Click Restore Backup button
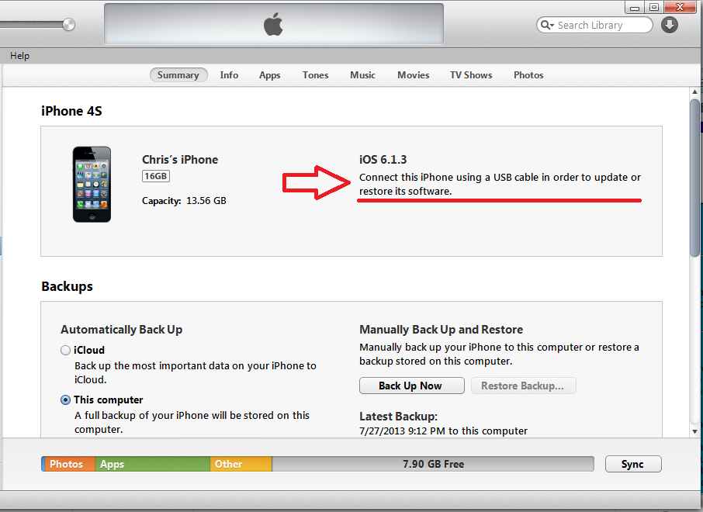The height and width of the screenshot is (512, 703). pyautogui.click(x=523, y=386)
